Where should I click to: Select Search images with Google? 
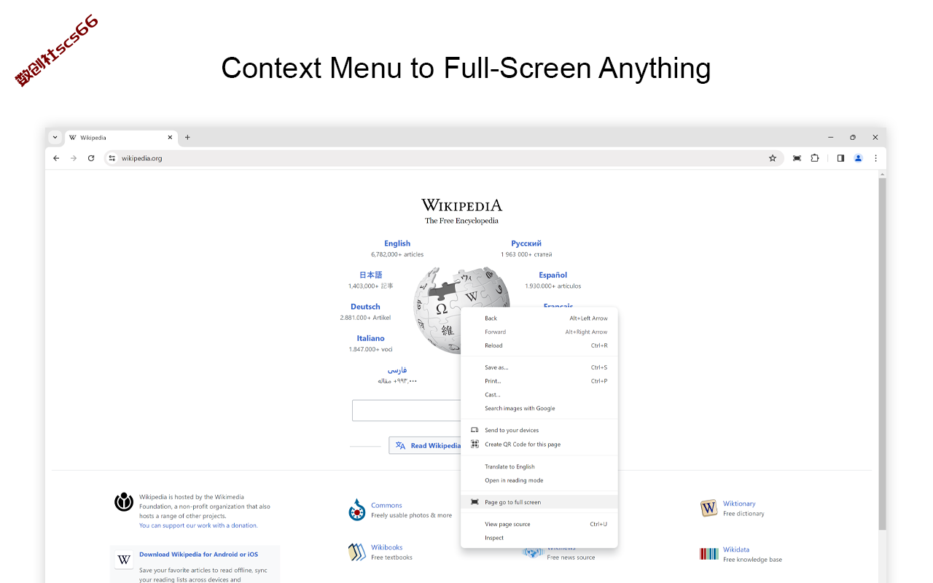coord(539,408)
